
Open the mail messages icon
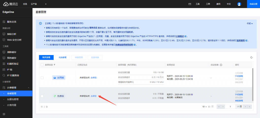(x=190, y=4)
